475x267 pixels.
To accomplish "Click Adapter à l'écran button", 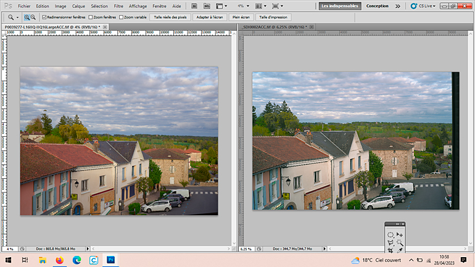I will click(210, 17).
